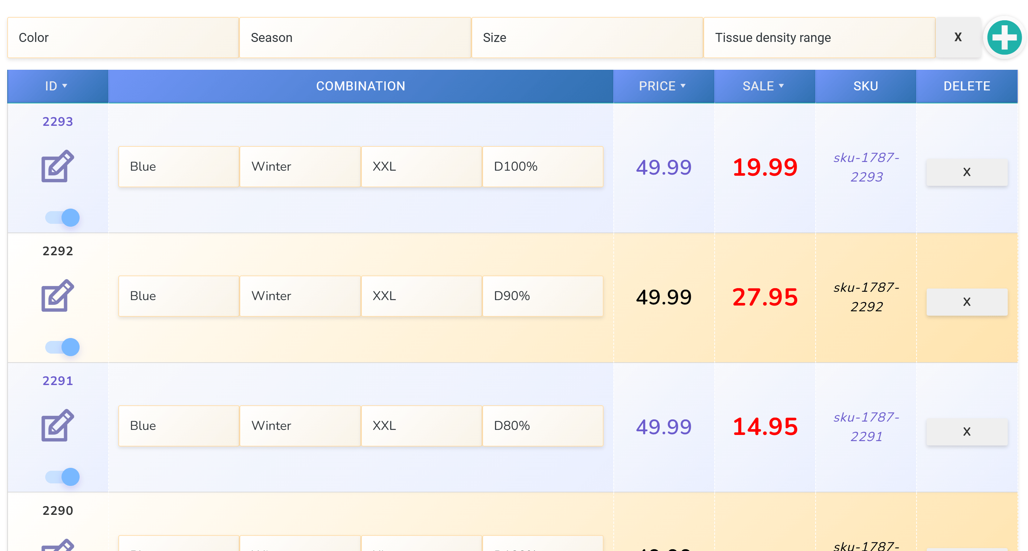Screen dimensions: 1028x551
Task: Open edit icon for combination 2293
Action: click(x=58, y=166)
